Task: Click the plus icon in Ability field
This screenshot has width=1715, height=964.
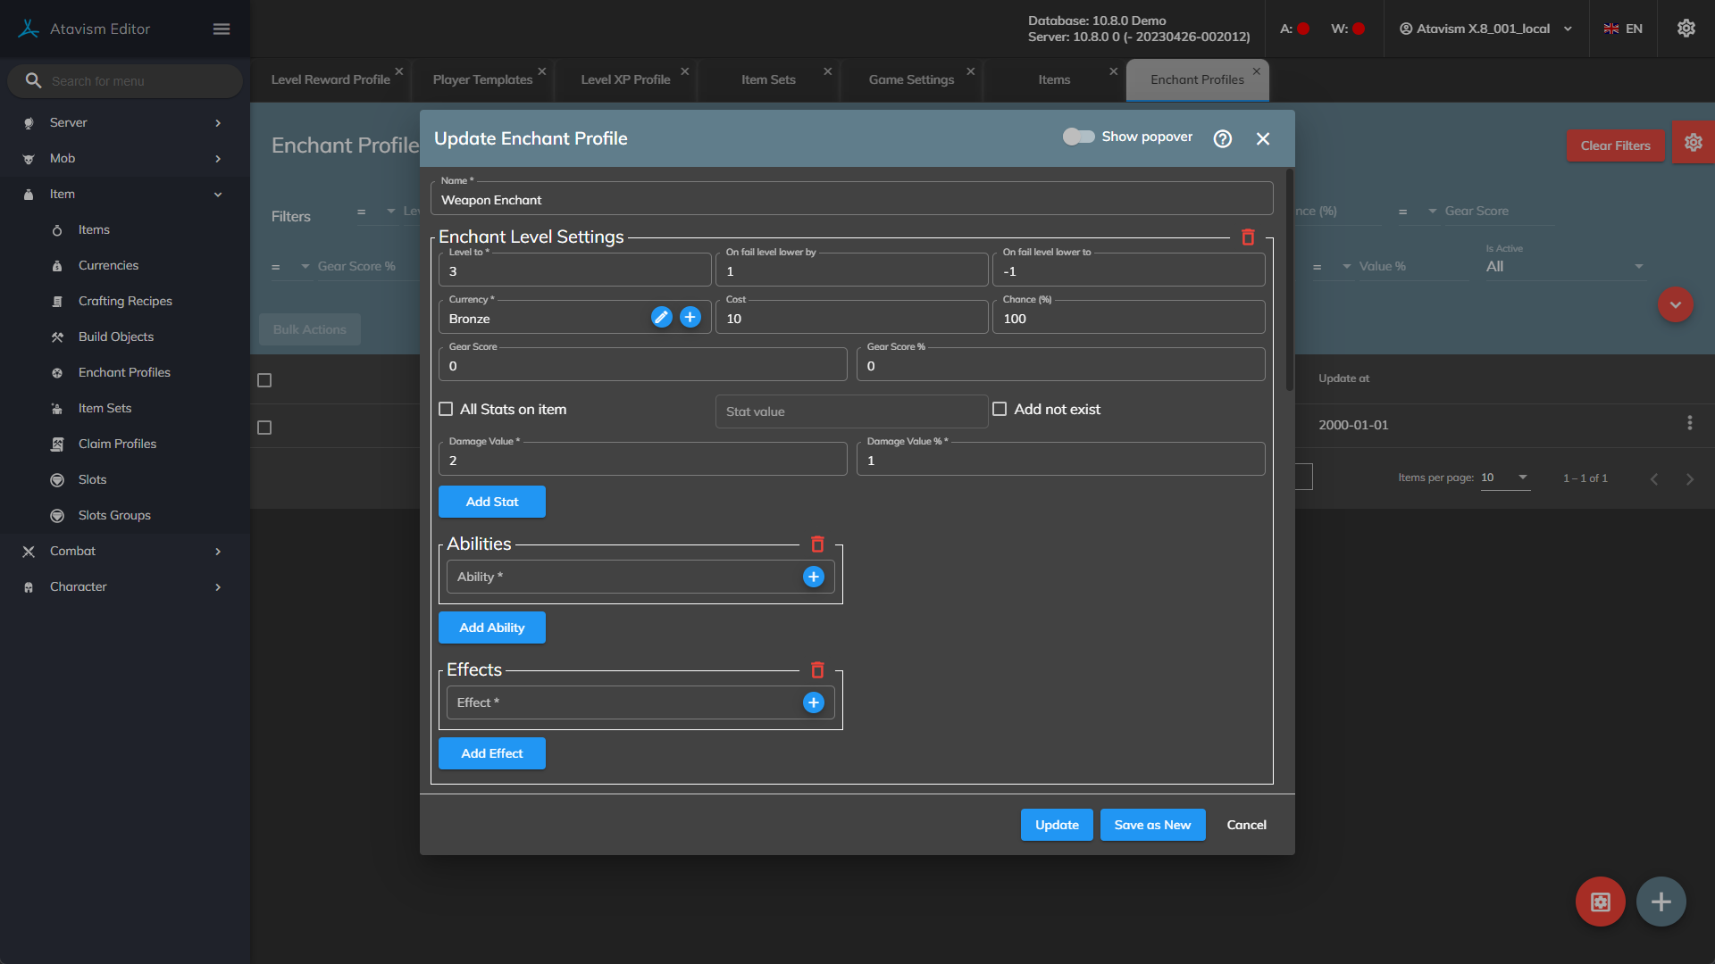Action: coord(813,577)
